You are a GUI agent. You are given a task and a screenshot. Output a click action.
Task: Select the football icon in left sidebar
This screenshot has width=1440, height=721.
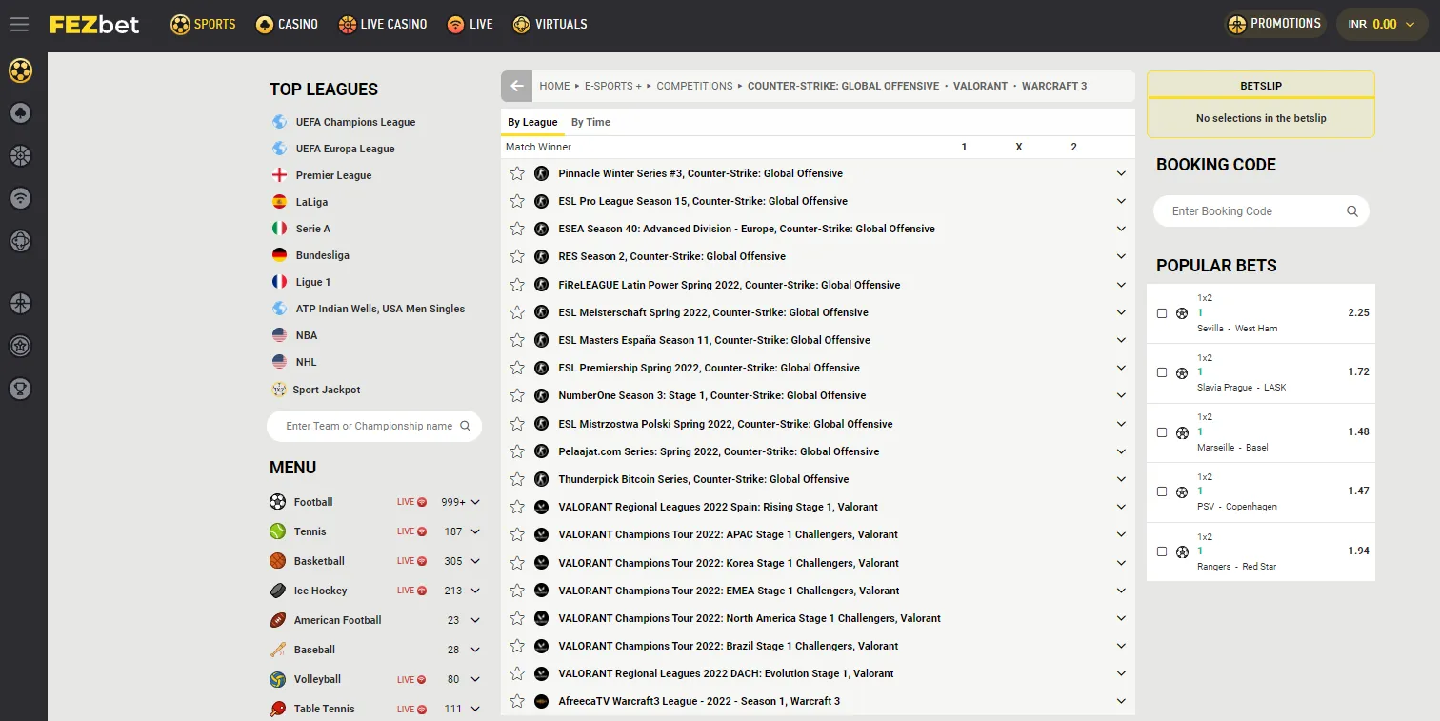pyautogui.click(x=20, y=70)
